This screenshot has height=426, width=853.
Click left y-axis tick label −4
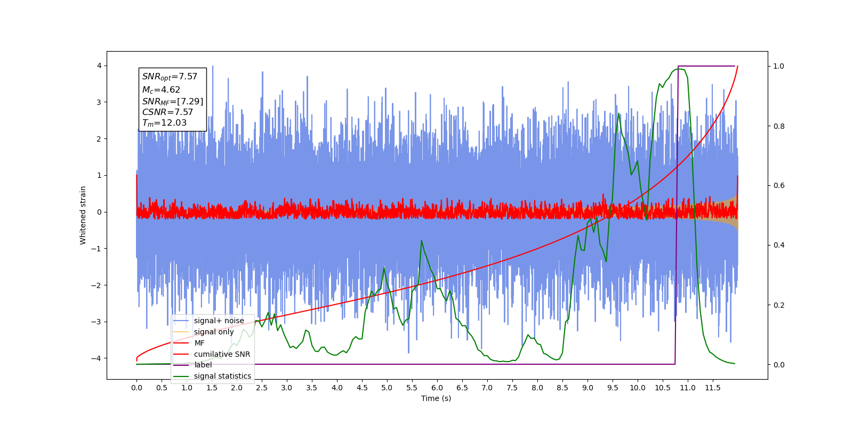96,358
